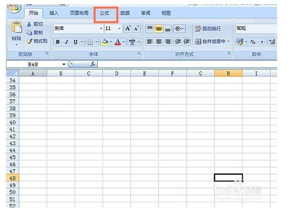Click the Insert Function fx icon

pyautogui.click(x=93, y=65)
